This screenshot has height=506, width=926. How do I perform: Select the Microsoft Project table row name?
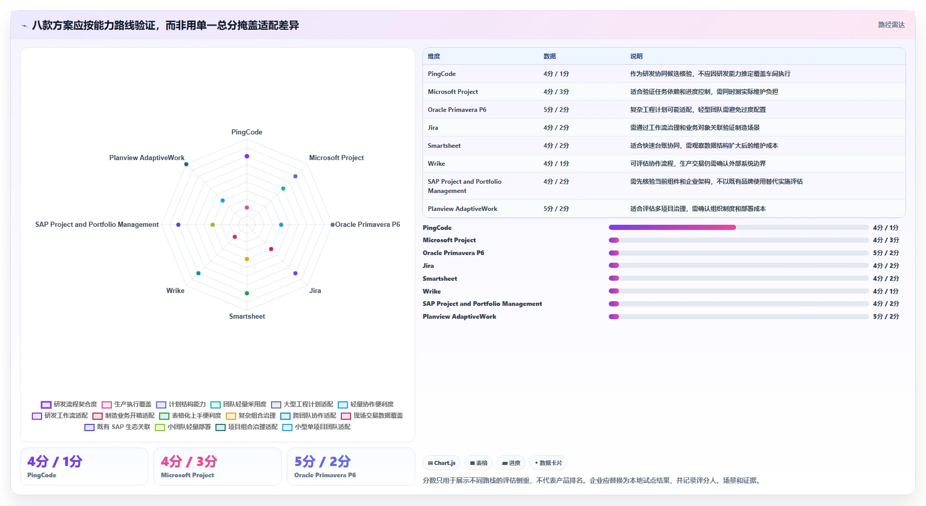(x=453, y=92)
